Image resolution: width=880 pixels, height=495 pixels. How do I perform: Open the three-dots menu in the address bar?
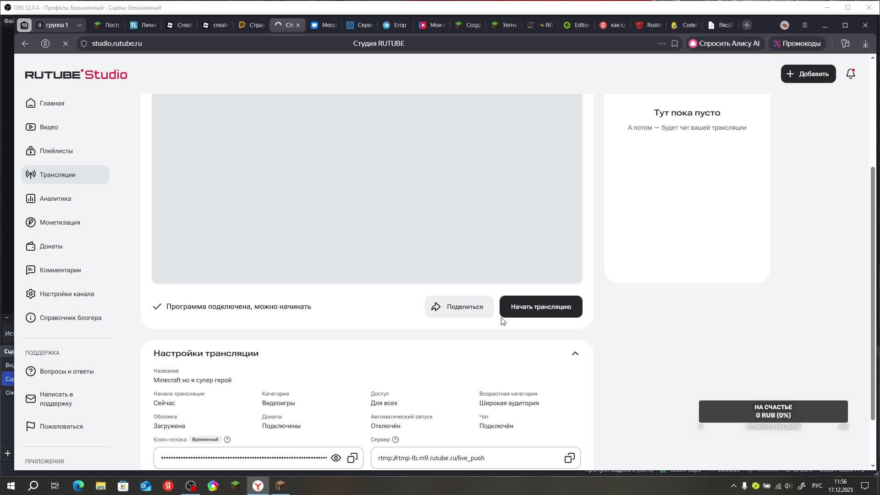click(661, 44)
